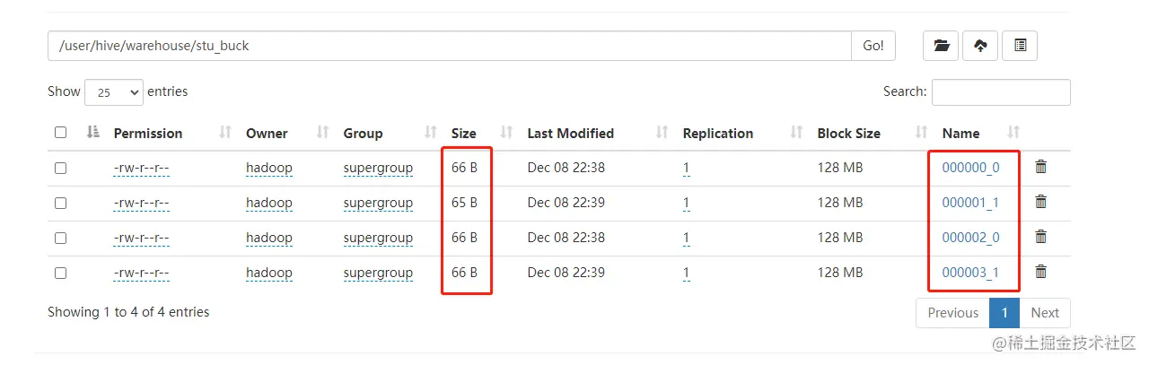Delete file 000001_1 using its trash icon
This screenshot has width=1149, height=365.
click(1041, 202)
